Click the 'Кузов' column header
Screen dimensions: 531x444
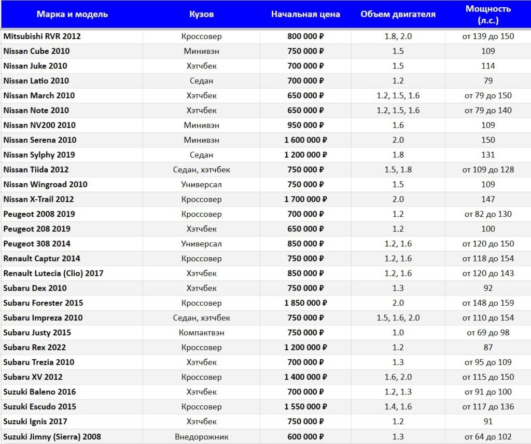202,14
